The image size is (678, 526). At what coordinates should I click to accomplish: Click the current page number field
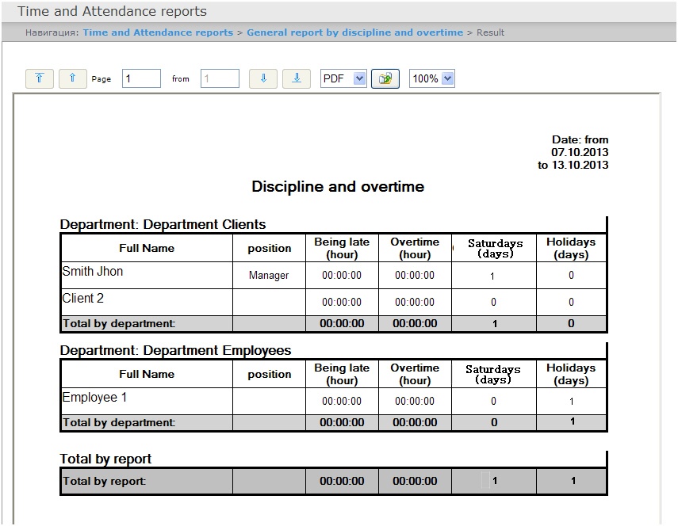141,78
